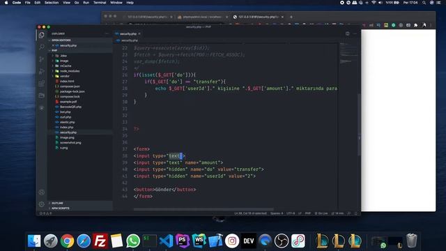
Task: Expand the mCache folder
Action: pos(66,66)
